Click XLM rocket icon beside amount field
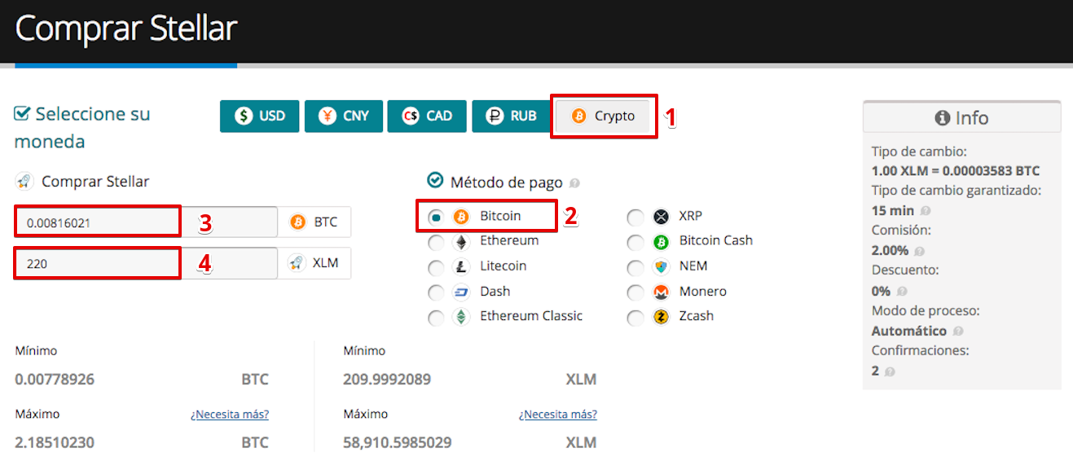 (x=297, y=263)
